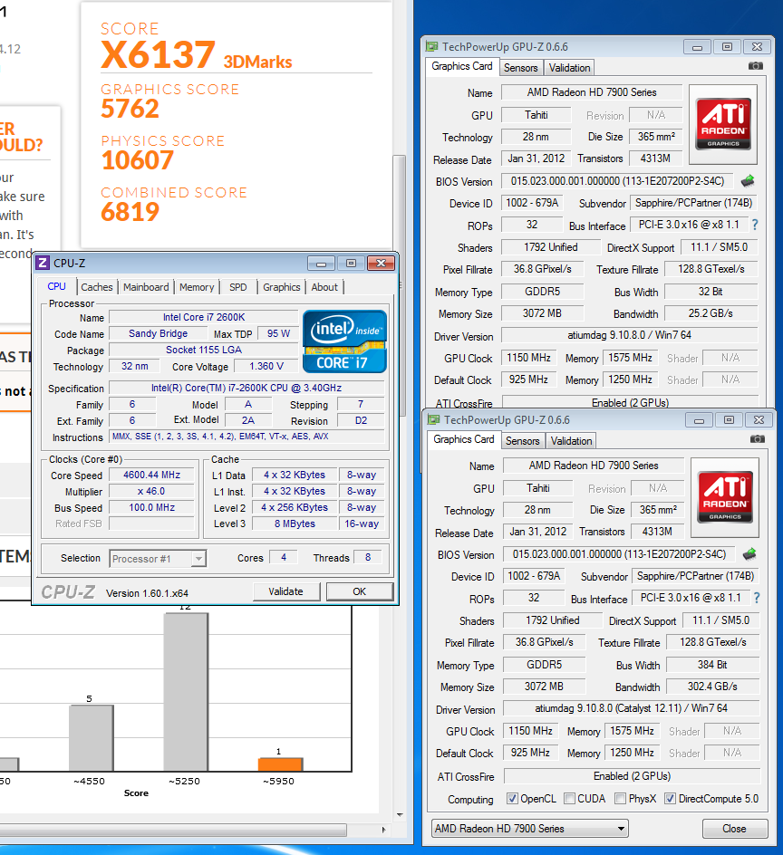Open the Processor #1 selection dropdown

tap(158, 558)
